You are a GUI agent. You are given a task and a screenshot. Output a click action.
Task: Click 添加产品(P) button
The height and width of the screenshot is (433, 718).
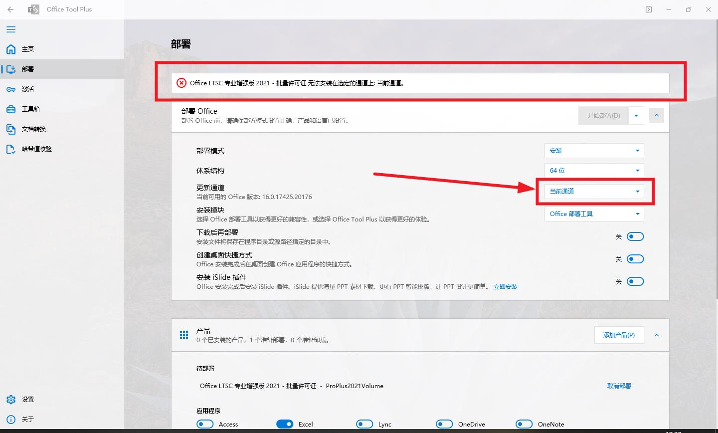tap(619, 335)
